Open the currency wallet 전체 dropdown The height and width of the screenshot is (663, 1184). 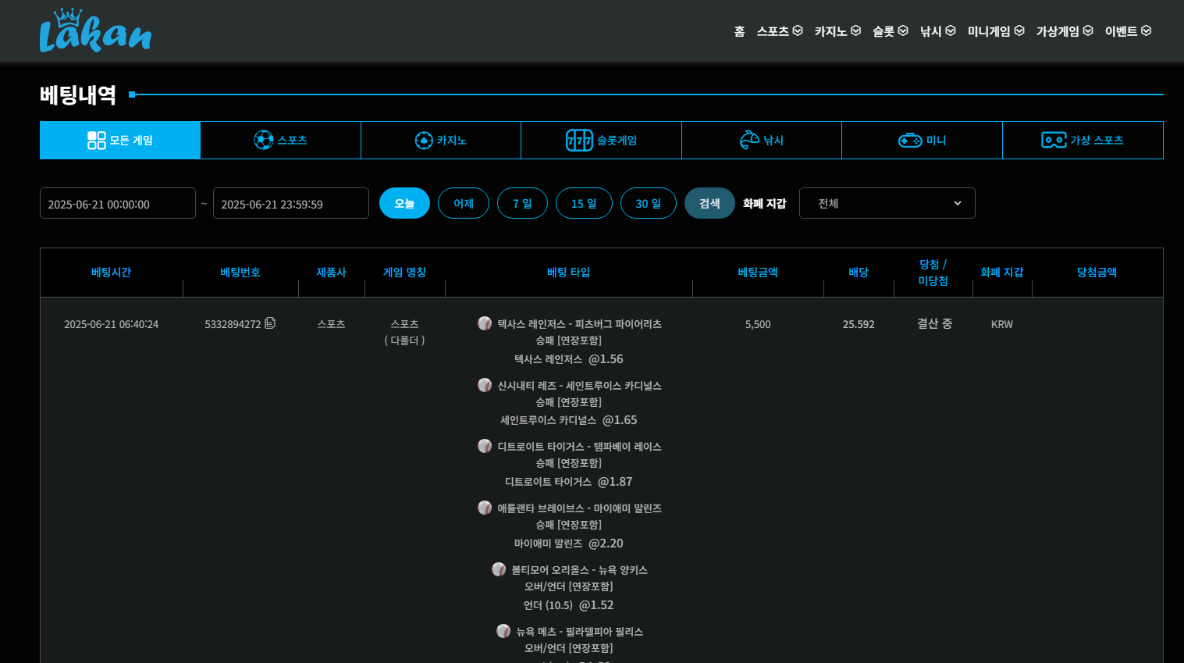887,203
